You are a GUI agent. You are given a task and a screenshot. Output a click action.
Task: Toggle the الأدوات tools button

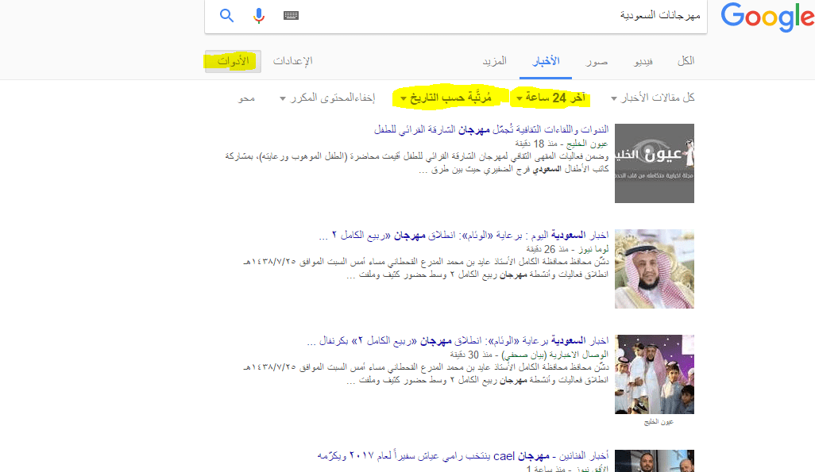(233, 61)
